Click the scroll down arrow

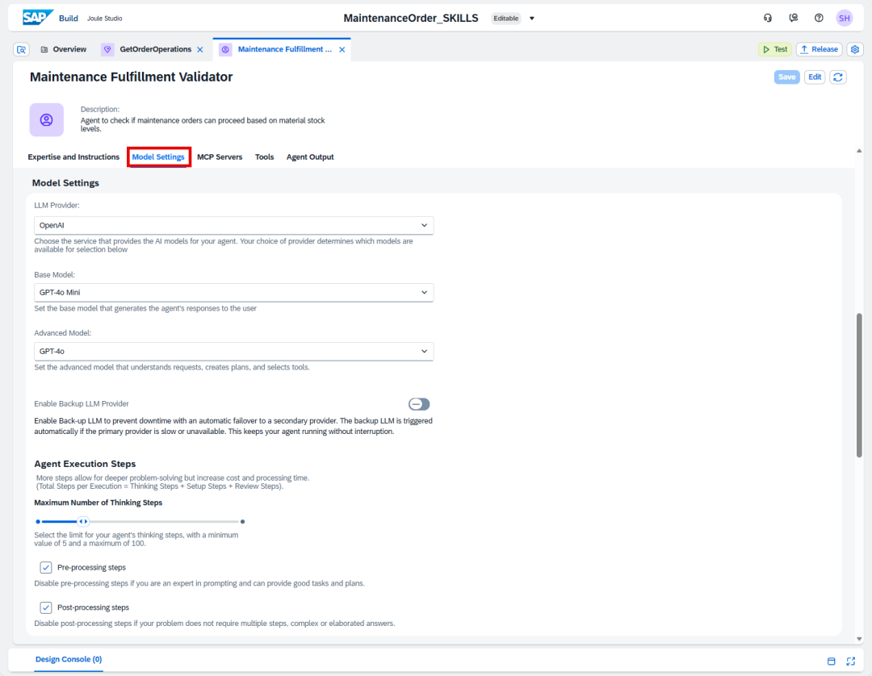coord(859,639)
